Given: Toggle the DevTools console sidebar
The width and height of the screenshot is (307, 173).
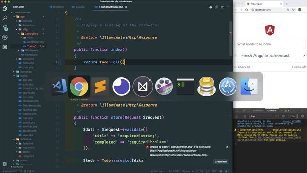Looking at the screenshot, I should pos(237,116).
